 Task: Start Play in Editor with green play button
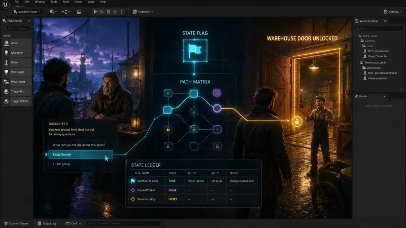[x=95, y=12]
